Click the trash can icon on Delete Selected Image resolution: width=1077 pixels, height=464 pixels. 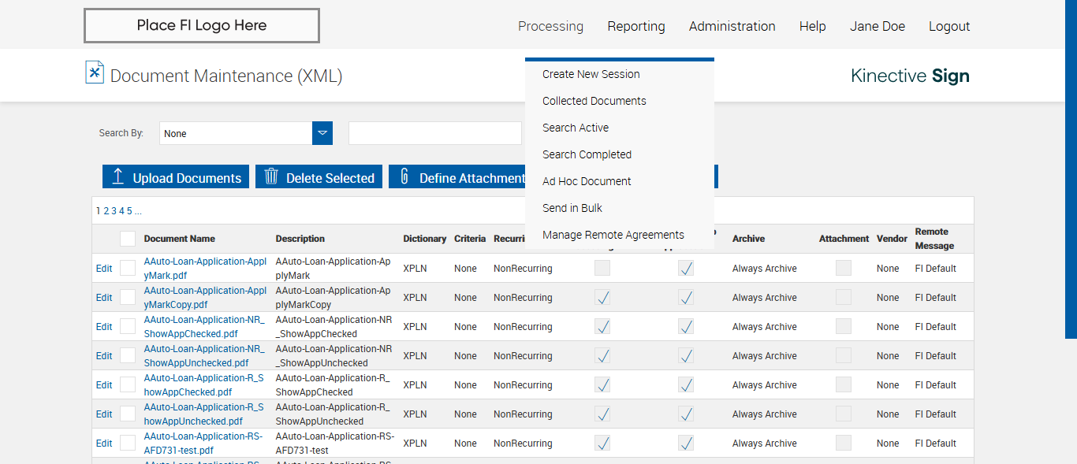click(271, 176)
